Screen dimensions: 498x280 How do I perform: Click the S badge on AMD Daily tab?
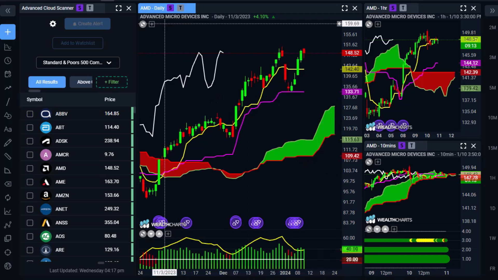point(170,8)
